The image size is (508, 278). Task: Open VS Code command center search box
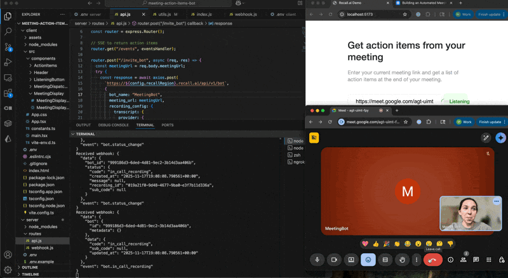coord(168,3)
